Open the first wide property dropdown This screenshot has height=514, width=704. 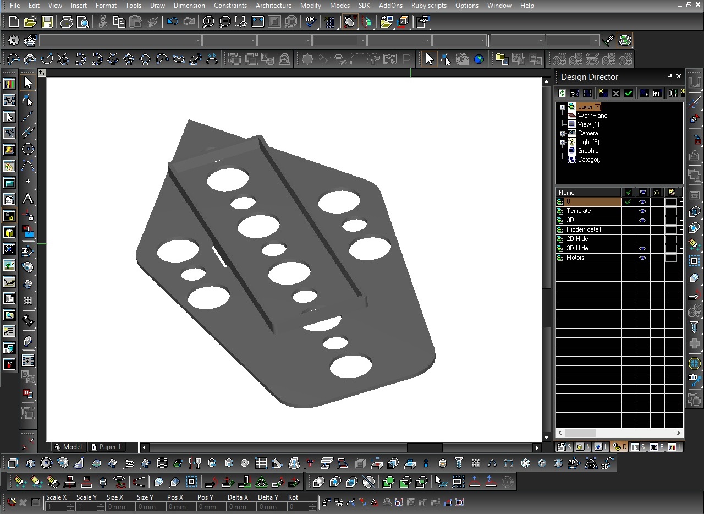point(120,41)
